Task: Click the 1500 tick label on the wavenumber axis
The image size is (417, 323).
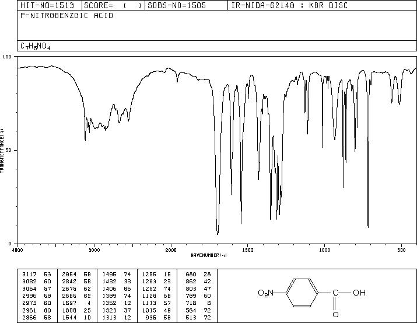Action: [x=248, y=250]
